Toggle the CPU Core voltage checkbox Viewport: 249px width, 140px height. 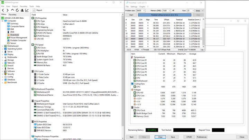point(135,95)
